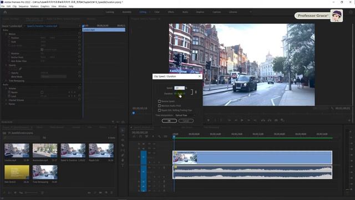This screenshot has height=200, width=355.
Task: Step back one frame in Program Monitor
Action: point(236,120)
